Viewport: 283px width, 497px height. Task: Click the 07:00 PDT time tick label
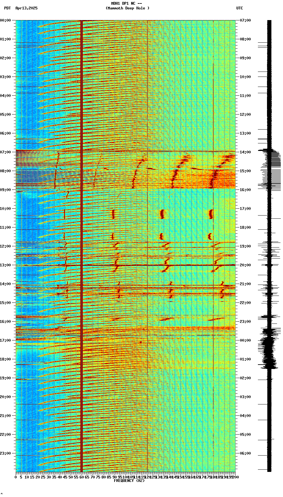(5, 152)
